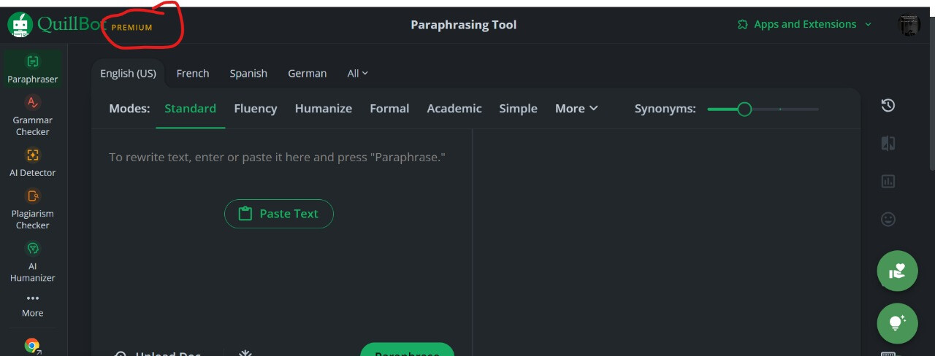Show more tools via three-dot More
The height and width of the screenshot is (356, 935).
[33, 305]
